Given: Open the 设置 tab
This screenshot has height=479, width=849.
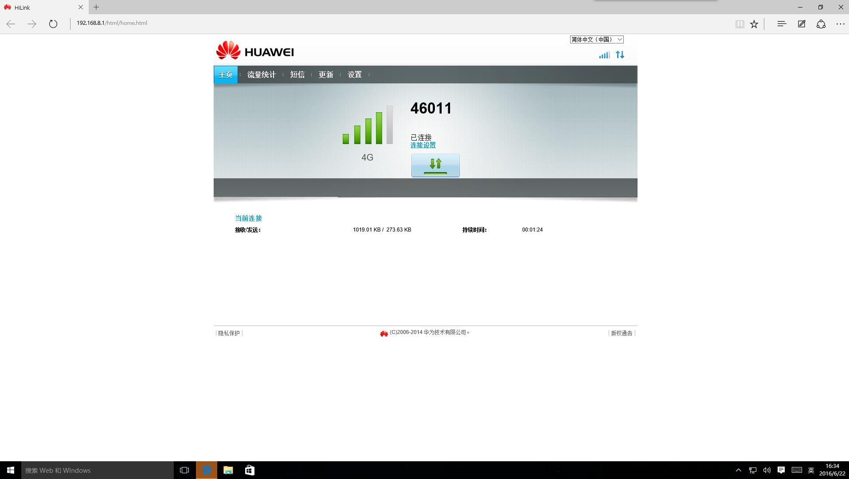Looking at the screenshot, I should pos(355,75).
